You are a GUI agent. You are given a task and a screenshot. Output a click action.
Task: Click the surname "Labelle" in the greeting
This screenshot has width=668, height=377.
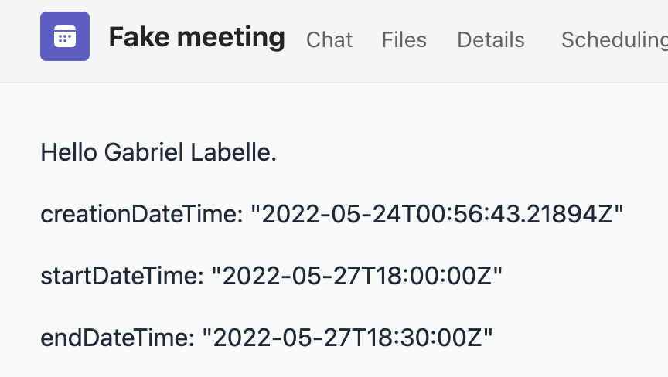click(x=230, y=152)
